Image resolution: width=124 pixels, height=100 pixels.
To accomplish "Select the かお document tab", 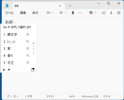I will point(39,6).
